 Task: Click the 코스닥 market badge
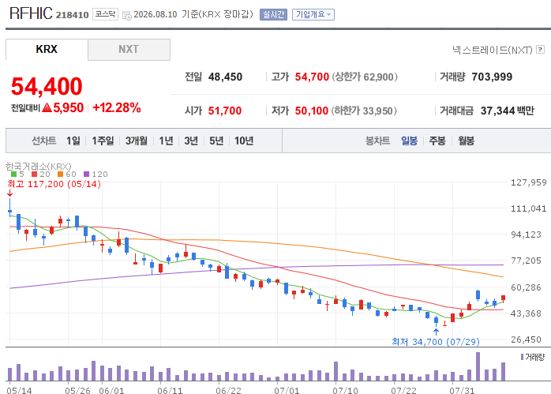pos(106,14)
